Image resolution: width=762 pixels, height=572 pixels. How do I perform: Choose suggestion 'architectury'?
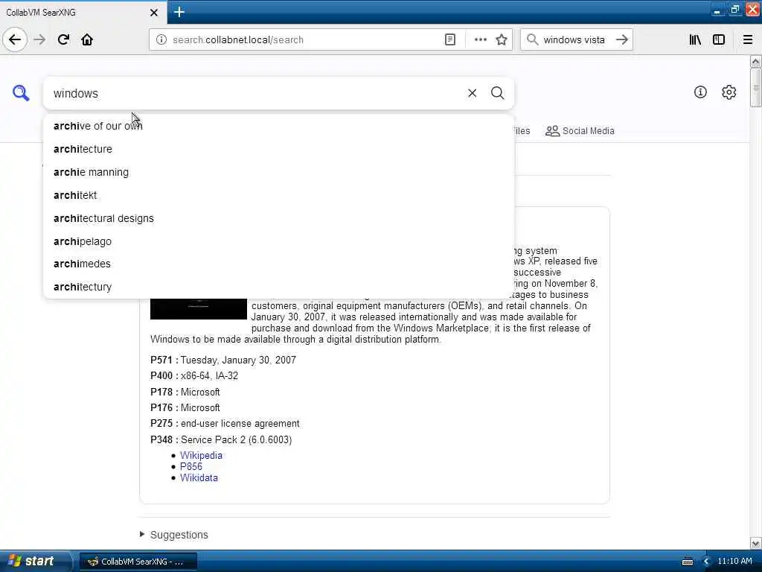click(279, 287)
